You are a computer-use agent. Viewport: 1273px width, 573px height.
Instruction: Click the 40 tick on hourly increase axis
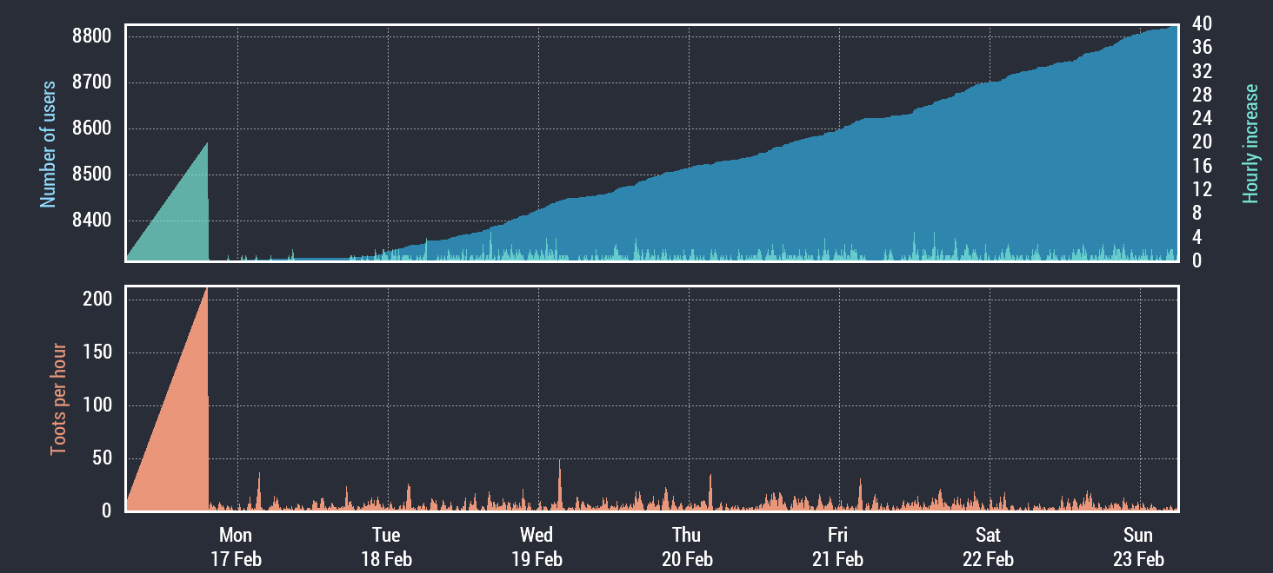click(1202, 23)
